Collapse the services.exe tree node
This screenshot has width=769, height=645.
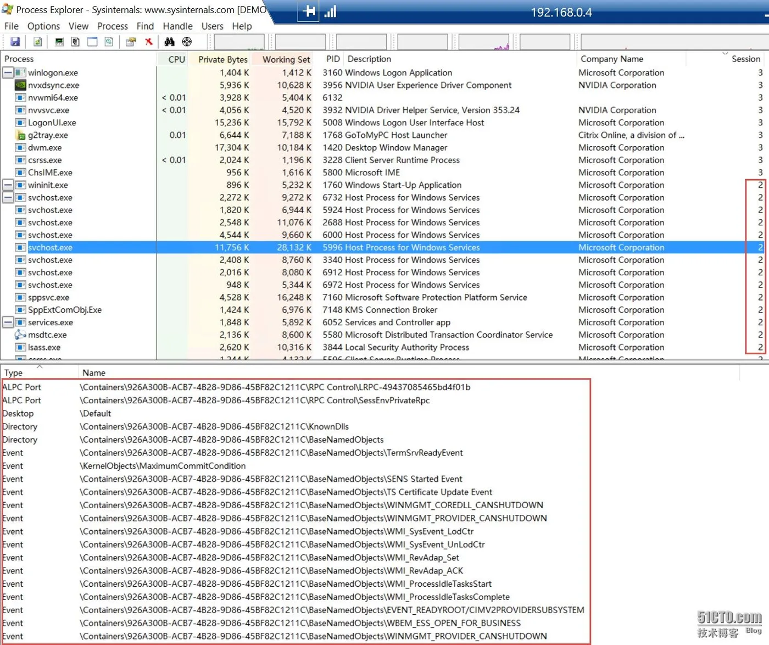tap(8, 322)
